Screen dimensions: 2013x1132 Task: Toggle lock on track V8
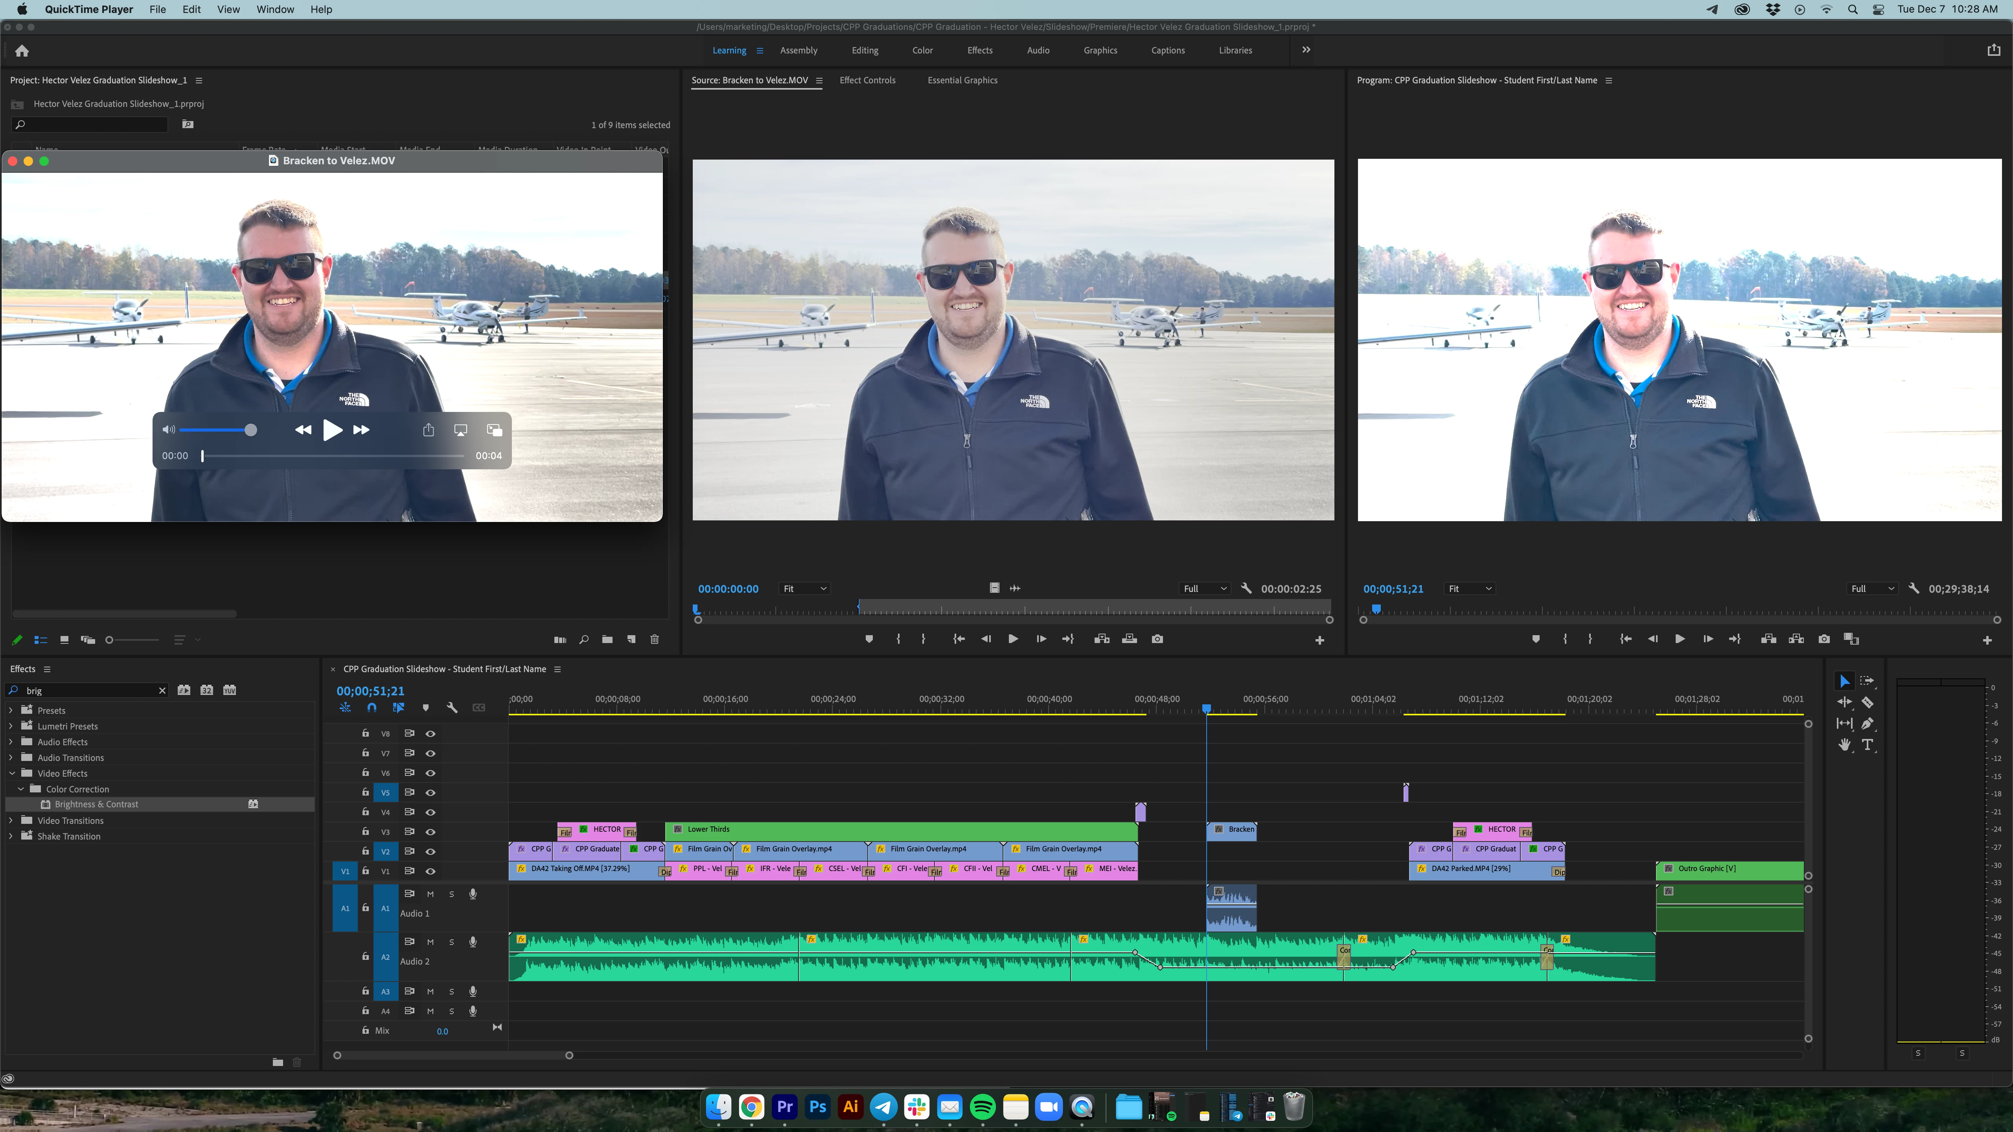[x=365, y=733]
